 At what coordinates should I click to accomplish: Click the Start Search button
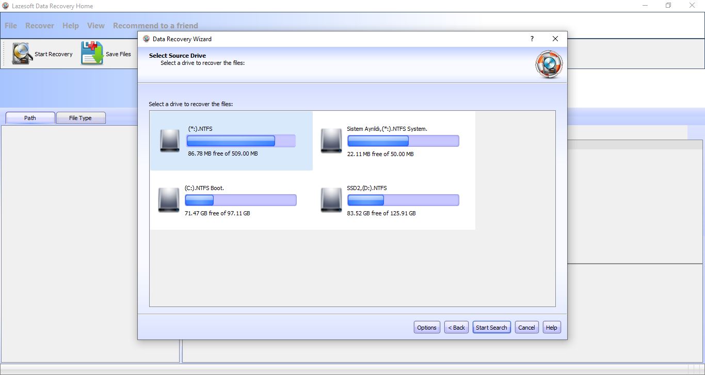tap(491, 328)
